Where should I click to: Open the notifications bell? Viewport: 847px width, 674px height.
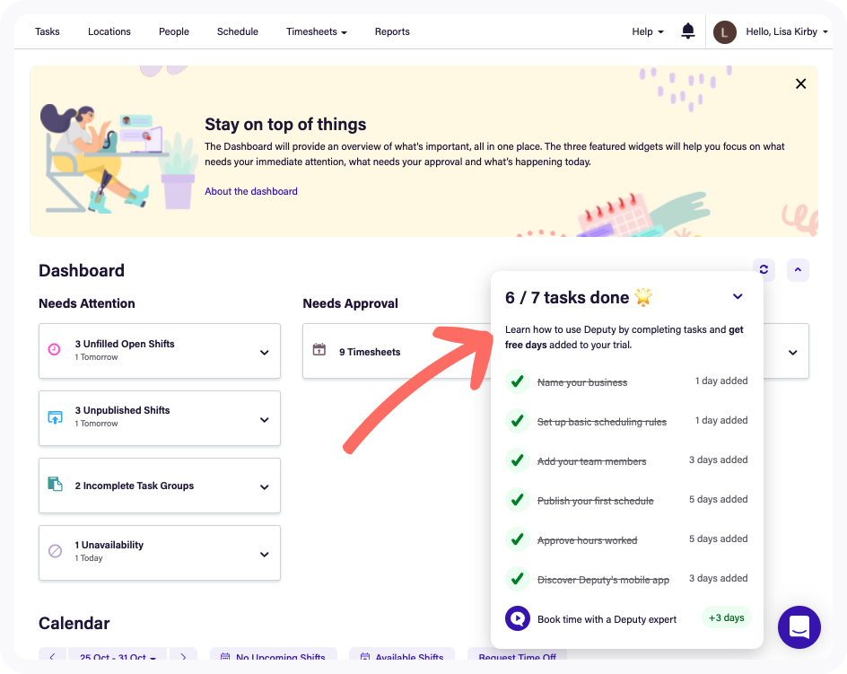tap(687, 31)
